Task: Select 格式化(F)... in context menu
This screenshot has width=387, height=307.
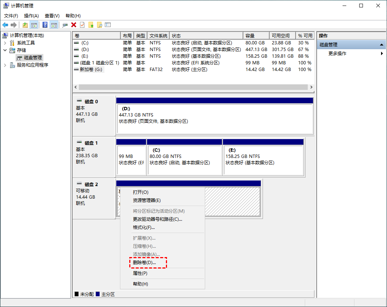Action: click(163, 227)
